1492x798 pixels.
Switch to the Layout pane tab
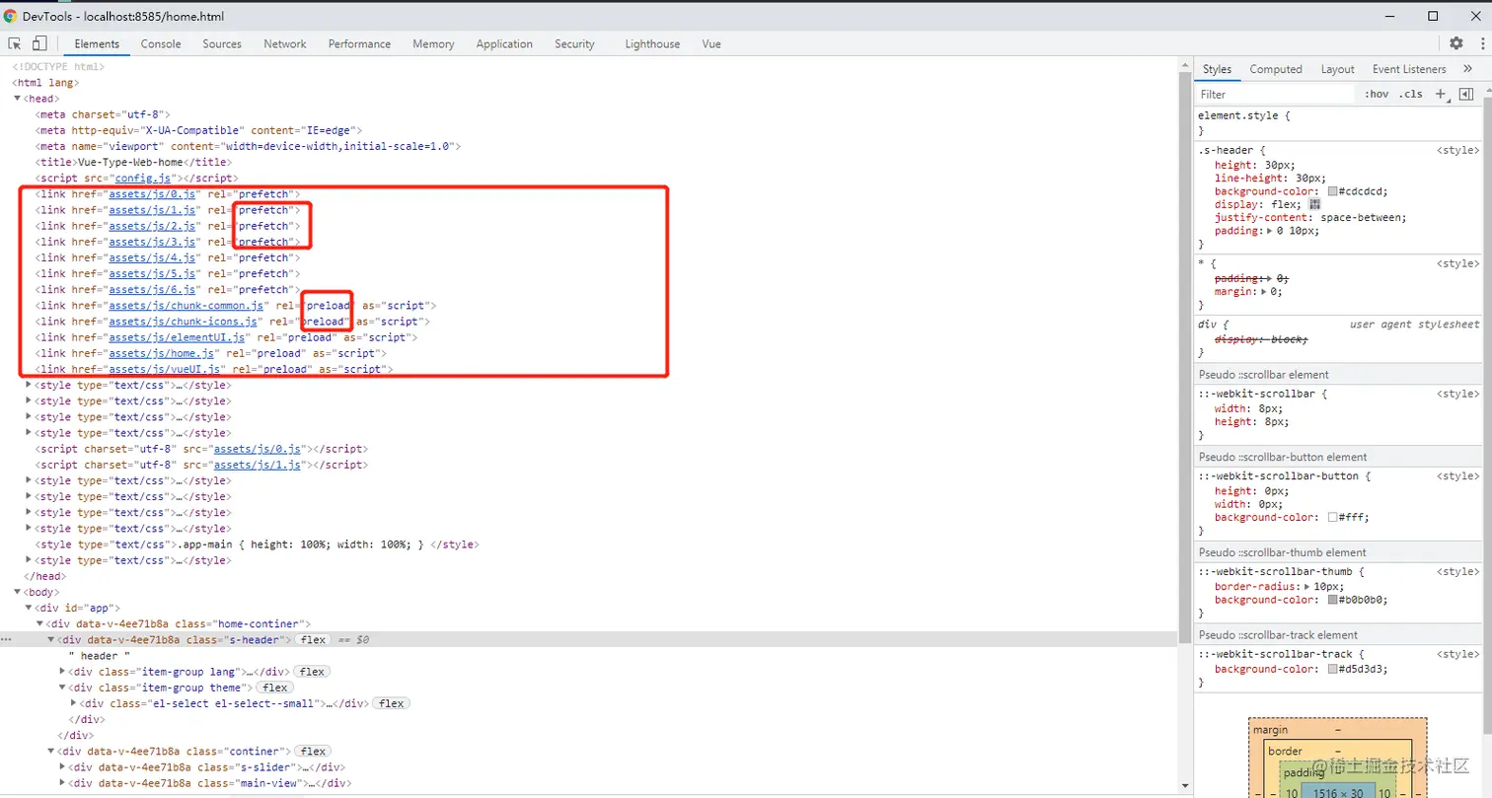[x=1337, y=69]
